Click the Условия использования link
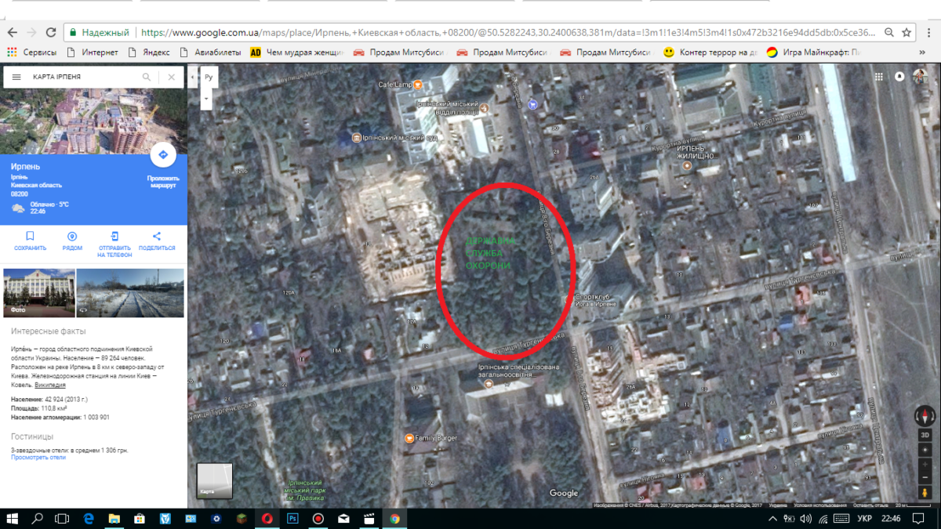The image size is (941, 529). point(819,505)
